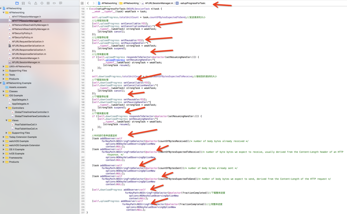The image size is (347, 214).
Task: Expand the Classes group
Action: (x=4, y=91)
